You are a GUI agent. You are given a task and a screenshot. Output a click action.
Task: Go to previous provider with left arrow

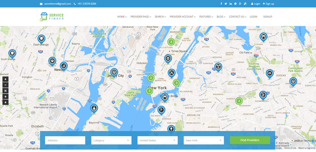click(x=5, y=96)
